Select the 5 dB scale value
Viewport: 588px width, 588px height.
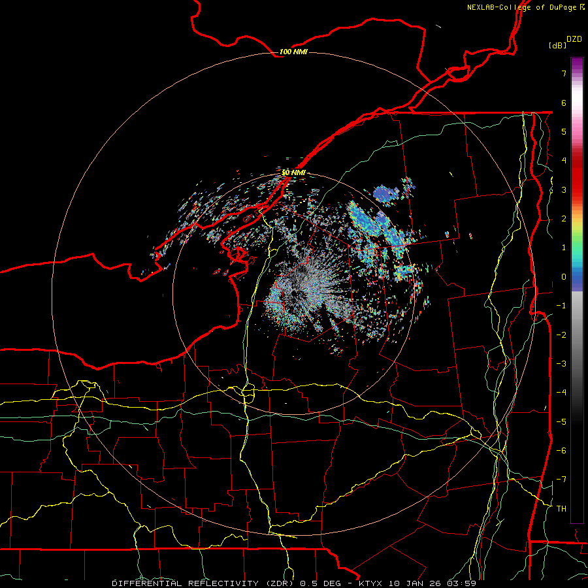(564, 131)
